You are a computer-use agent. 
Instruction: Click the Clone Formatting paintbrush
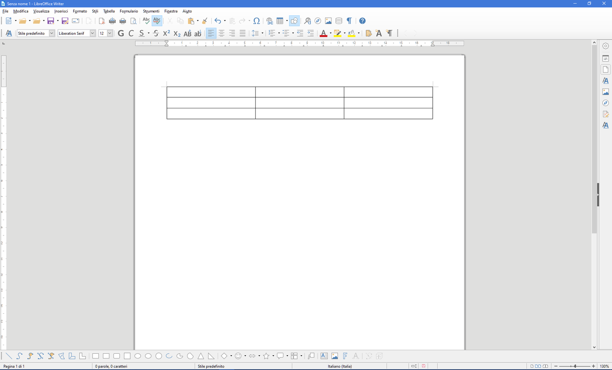pyautogui.click(x=205, y=21)
